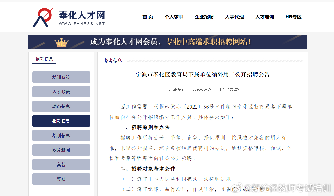This screenshot has width=334, height=196.
Task: View 图片新闻 in the sidebar
Action: point(61,150)
